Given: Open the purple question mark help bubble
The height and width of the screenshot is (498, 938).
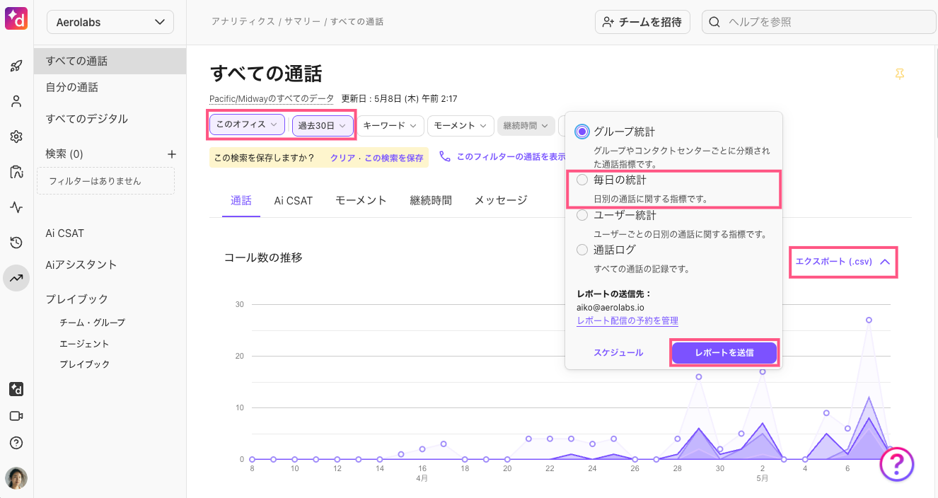Looking at the screenshot, I should point(897,464).
